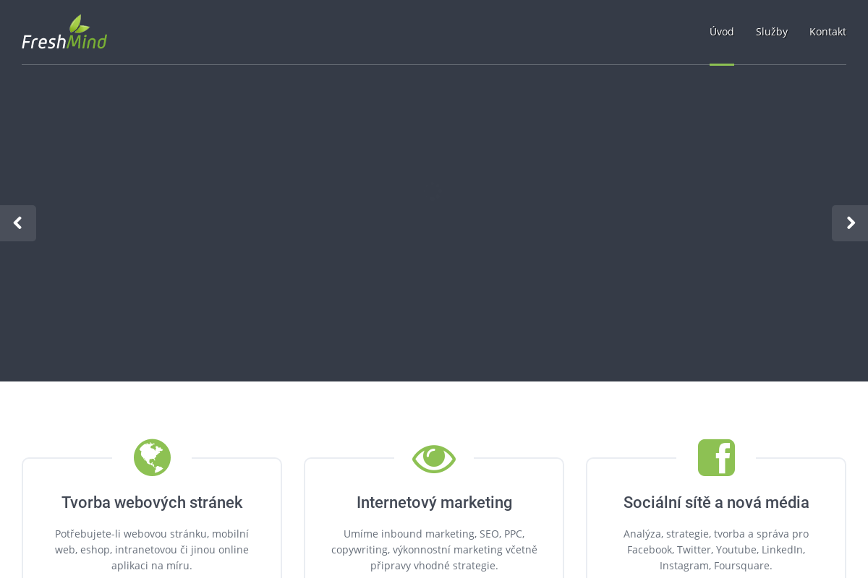Screen dimensions: 868x578
Task: Advance to next slide with right chevron
Action: click(x=850, y=223)
